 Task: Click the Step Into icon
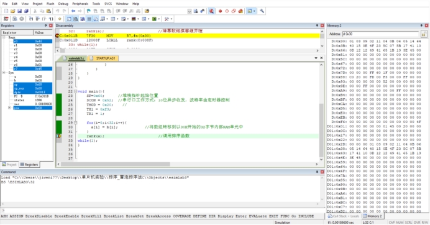click(30, 19)
